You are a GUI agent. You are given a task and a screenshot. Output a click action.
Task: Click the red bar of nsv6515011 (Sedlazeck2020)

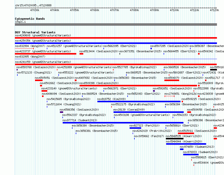pos(186,133)
